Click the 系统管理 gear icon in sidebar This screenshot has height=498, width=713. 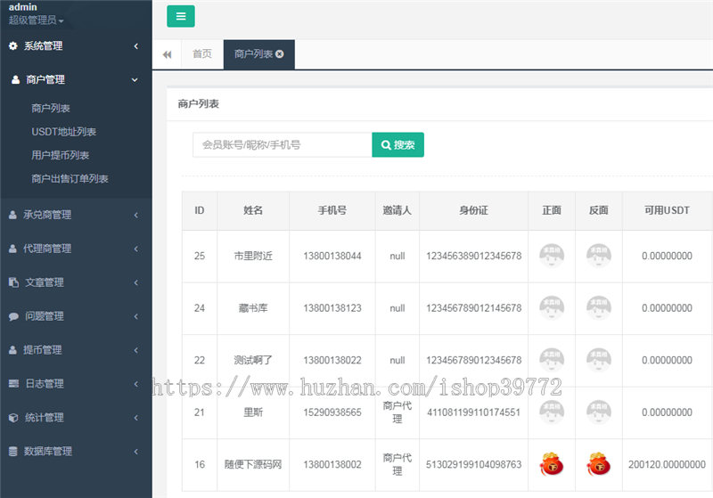pos(13,45)
